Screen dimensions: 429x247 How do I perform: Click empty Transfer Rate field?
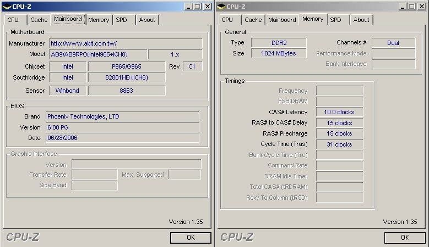(x=94, y=175)
